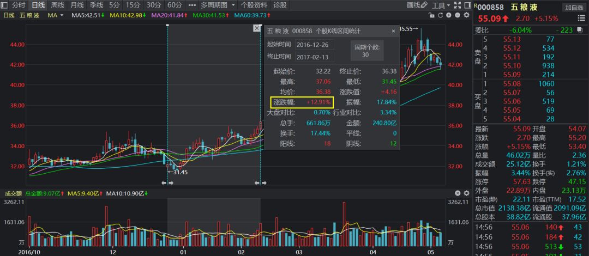Image resolution: width=589 pixels, height=256 pixels.
Task: Click the 总市值 2138.38亿 value
Action: pos(514,208)
